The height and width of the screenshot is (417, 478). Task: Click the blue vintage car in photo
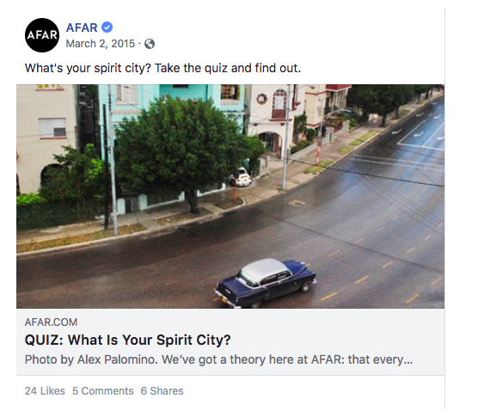pyautogui.click(x=265, y=283)
